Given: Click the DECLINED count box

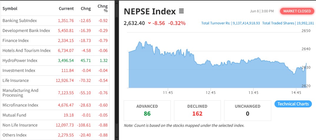Looking at the screenshot, I should [x=197, y=110].
